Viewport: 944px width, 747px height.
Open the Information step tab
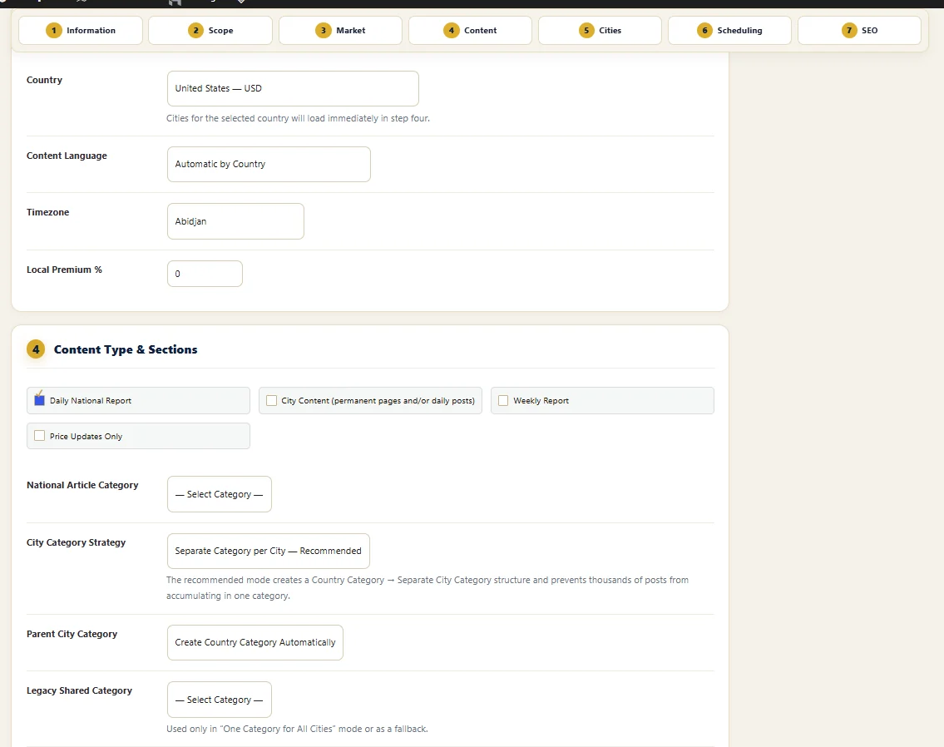81,30
